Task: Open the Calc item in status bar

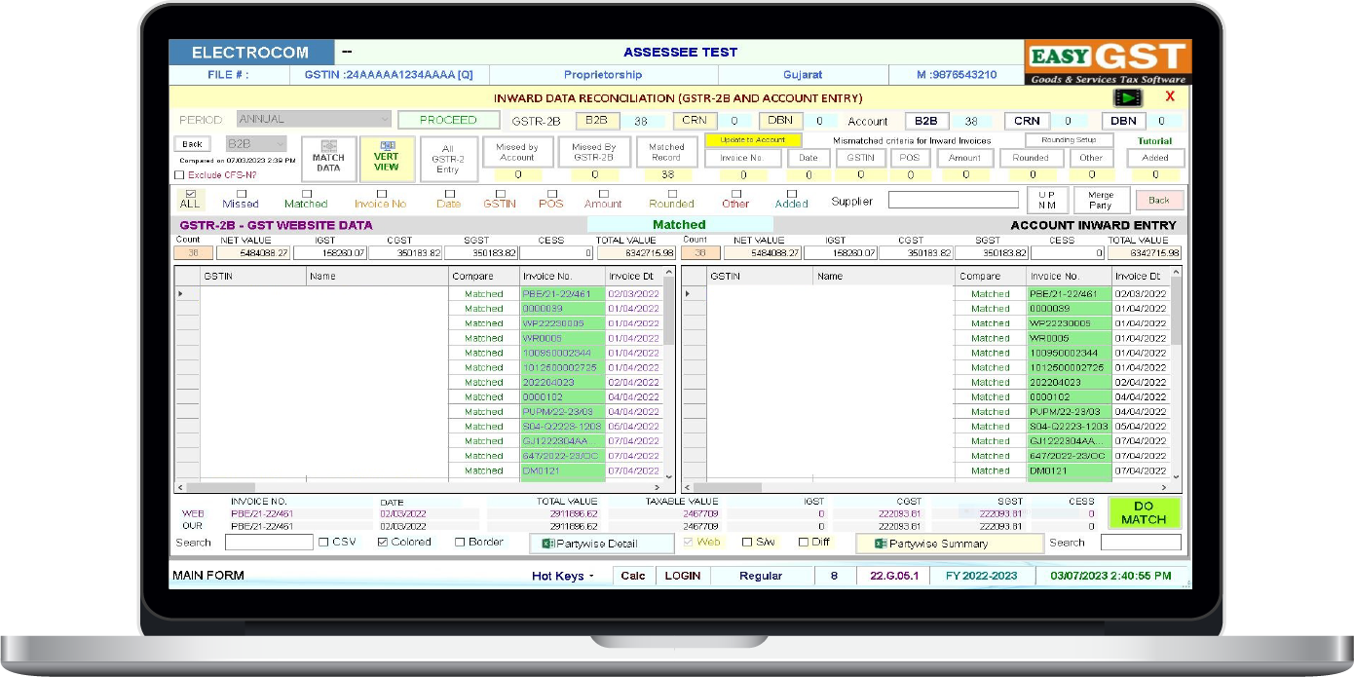Action: pos(633,576)
